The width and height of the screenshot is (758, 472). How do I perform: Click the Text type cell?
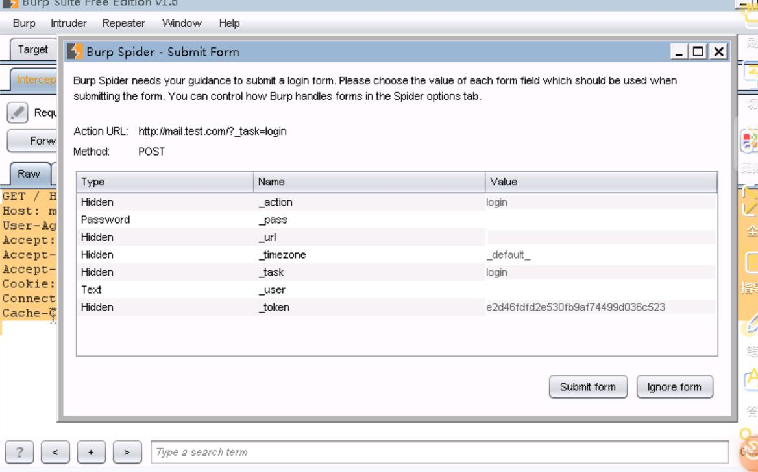pos(165,290)
